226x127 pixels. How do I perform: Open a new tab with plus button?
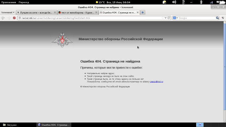tap(143, 13)
